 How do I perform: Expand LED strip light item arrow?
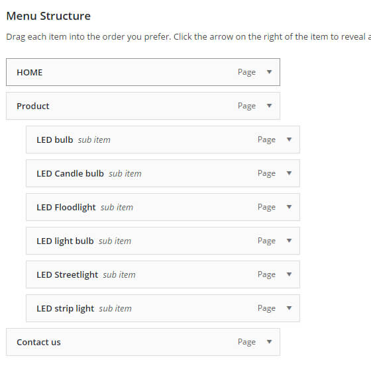[289, 308]
